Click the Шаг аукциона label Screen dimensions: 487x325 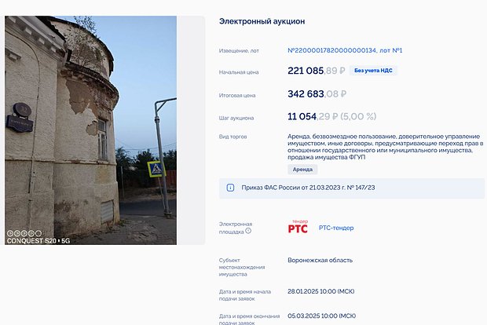[236, 118]
